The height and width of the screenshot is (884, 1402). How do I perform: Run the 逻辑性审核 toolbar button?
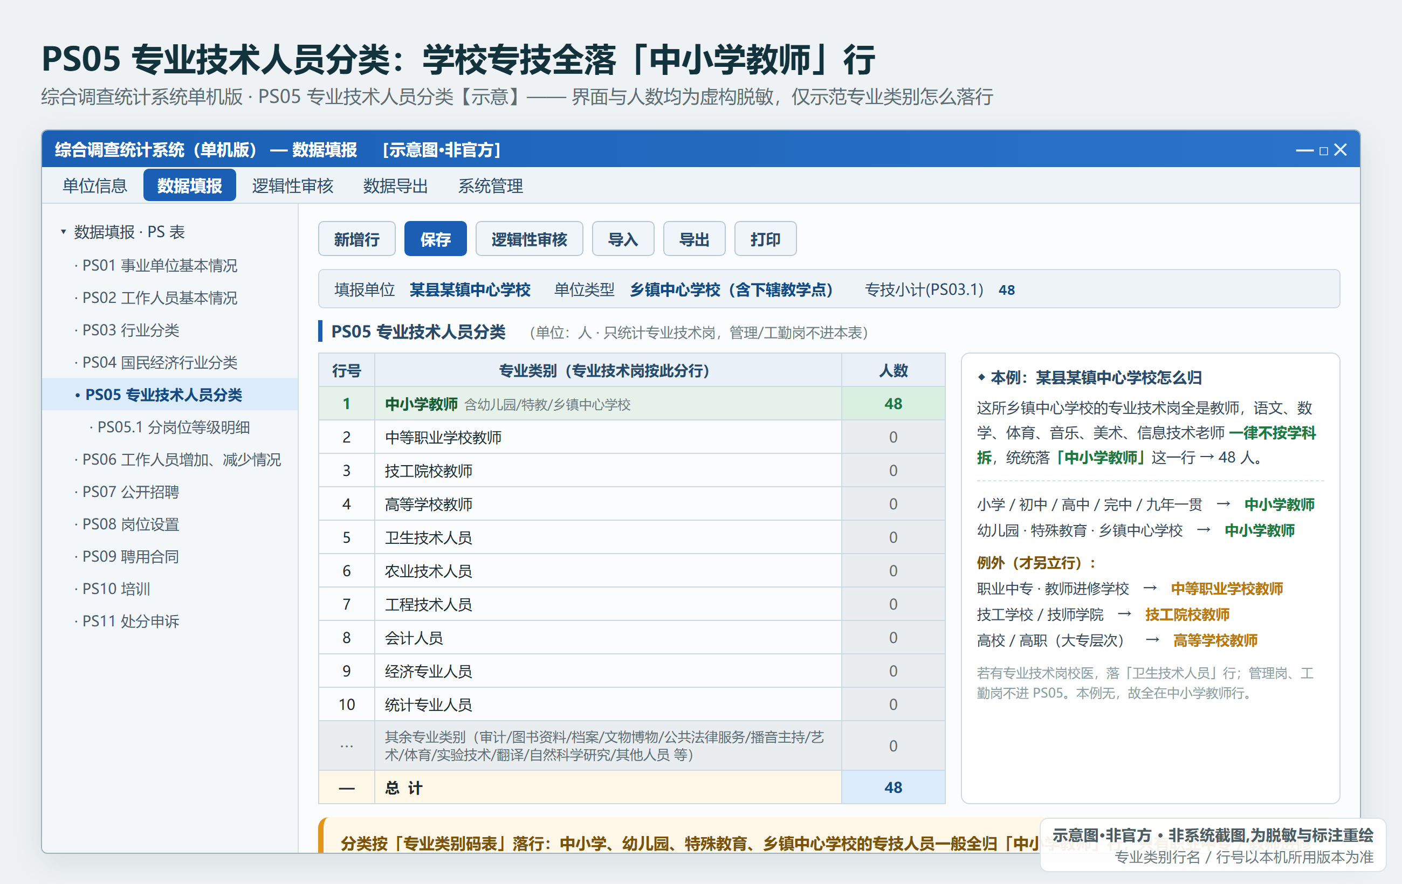pyautogui.click(x=528, y=239)
